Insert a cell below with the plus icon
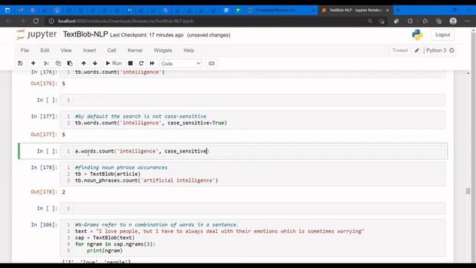 pyautogui.click(x=33, y=63)
